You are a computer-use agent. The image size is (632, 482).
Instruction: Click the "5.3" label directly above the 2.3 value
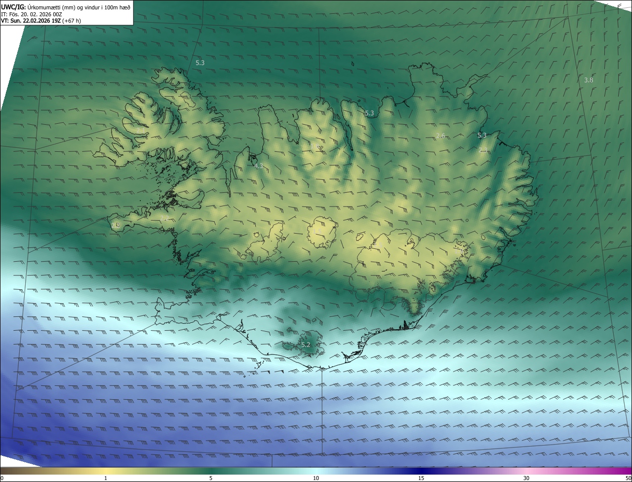click(x=482, y=135)
